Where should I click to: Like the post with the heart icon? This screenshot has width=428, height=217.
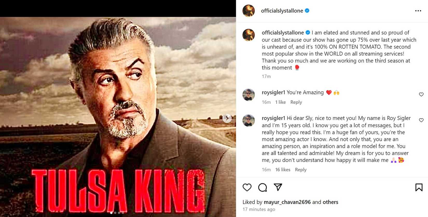click(247, 187)
